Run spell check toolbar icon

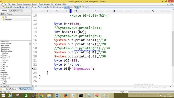pyautogui.click(x=20, y=7)
